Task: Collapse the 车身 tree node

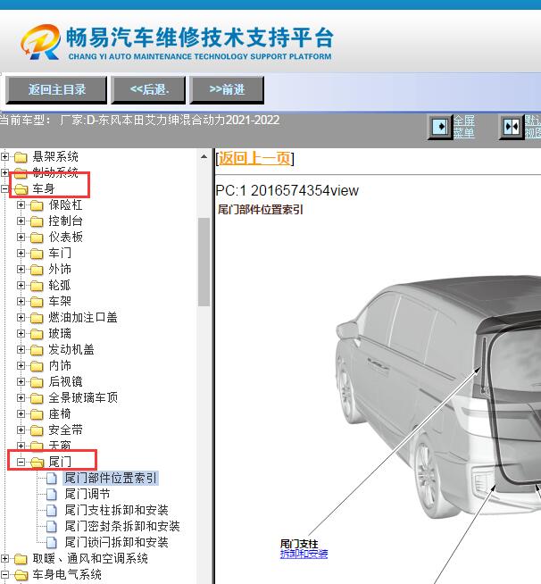Action: [4, 188]
